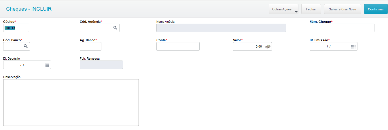Click the Conta input field

coord(178,46)
